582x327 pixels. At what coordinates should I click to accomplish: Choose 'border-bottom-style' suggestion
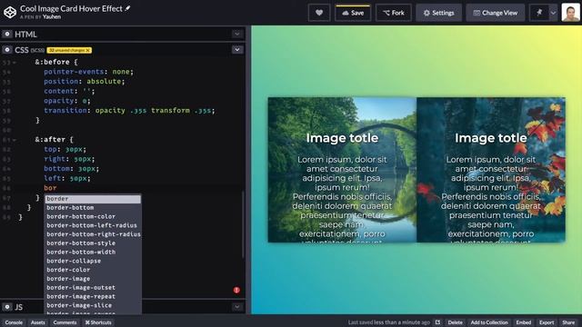coord(93,243)
